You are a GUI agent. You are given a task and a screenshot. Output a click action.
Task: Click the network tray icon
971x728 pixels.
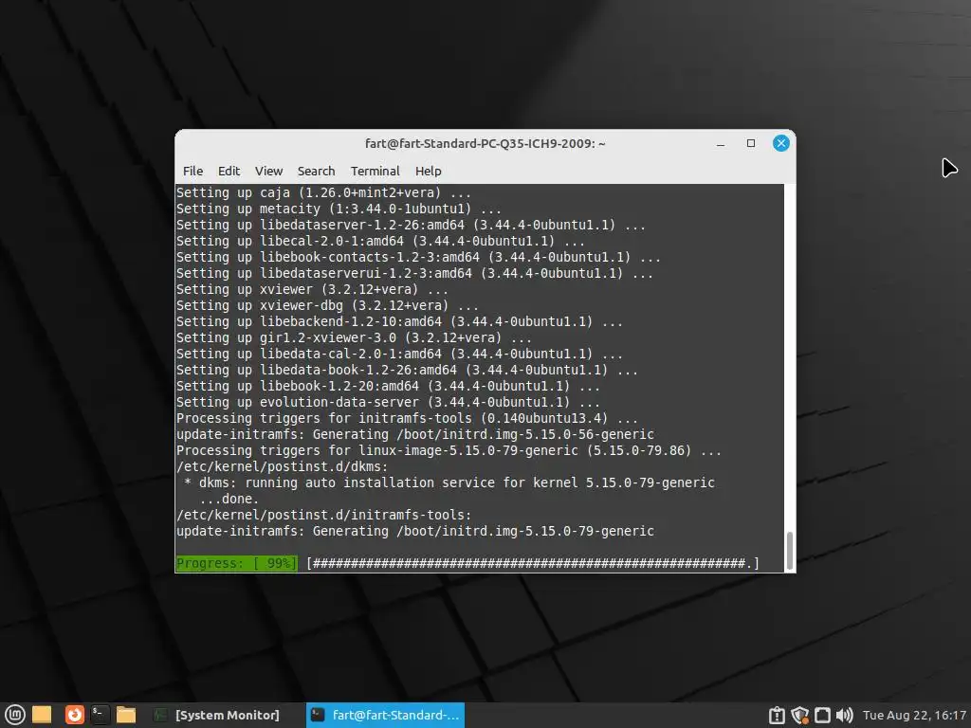[x=822, y=715]
